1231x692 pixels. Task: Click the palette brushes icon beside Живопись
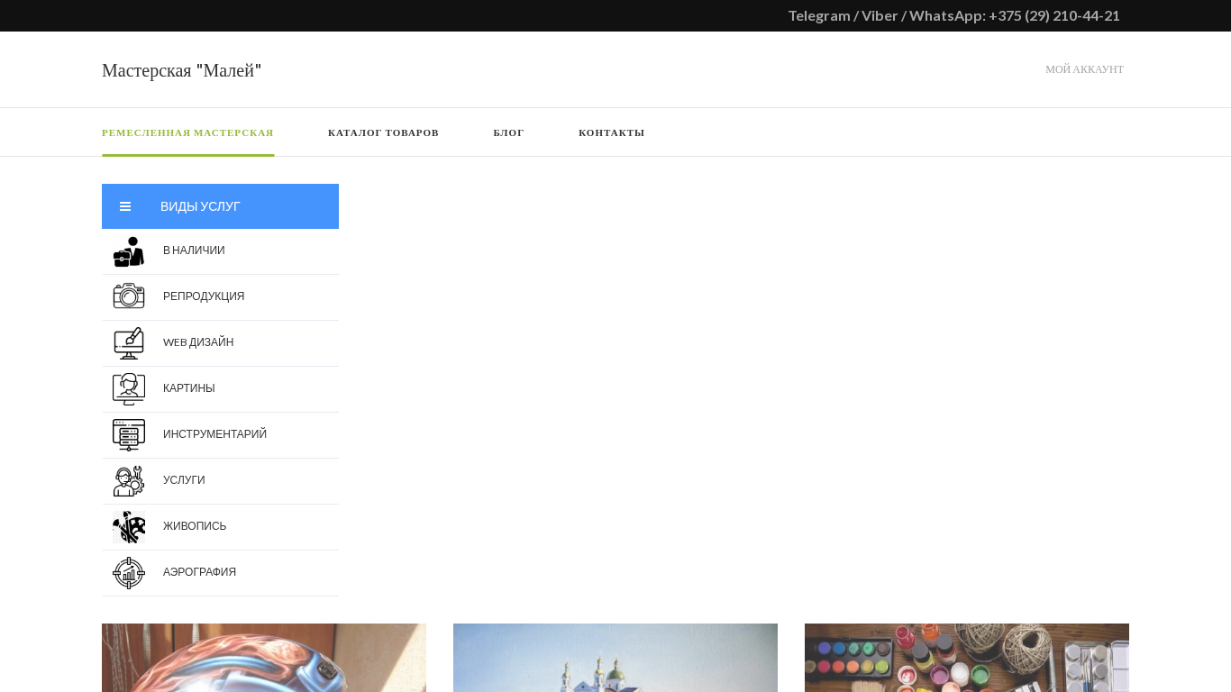click(129, 527)
